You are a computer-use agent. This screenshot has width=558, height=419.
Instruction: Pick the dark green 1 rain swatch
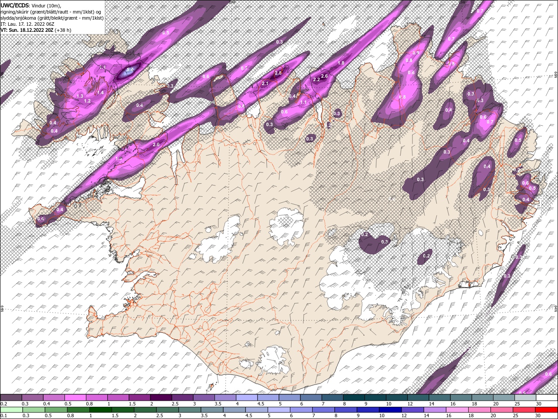click(x=101, y=410)
